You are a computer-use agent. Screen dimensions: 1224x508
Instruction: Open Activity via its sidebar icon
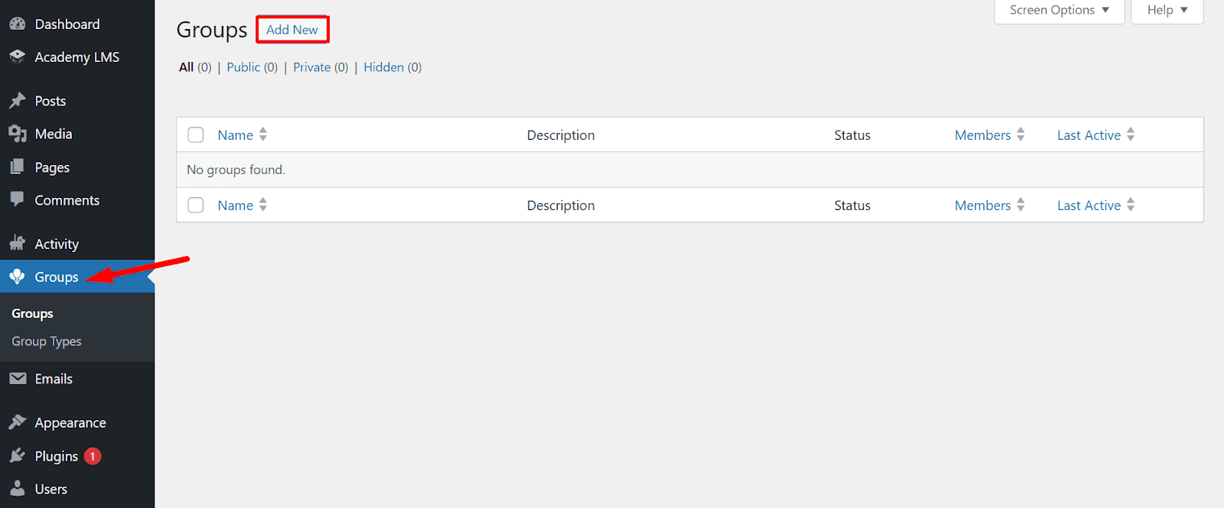click(17, 244)
